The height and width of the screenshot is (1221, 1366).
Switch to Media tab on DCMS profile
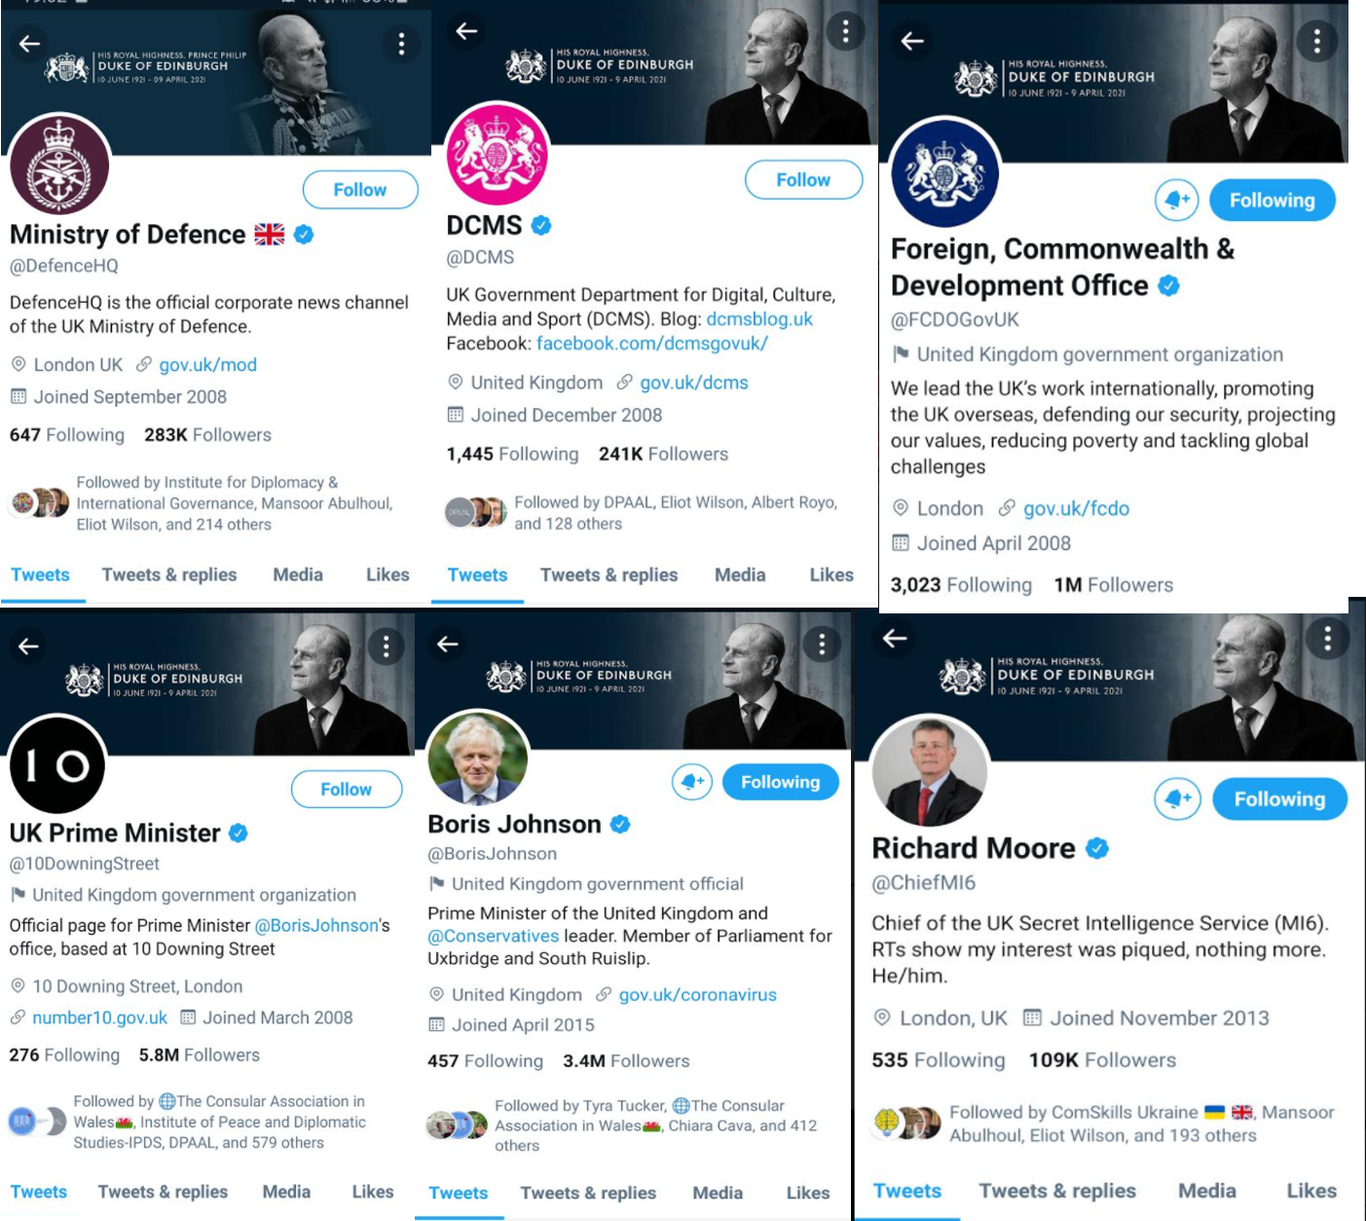click(x=740, y=574)
